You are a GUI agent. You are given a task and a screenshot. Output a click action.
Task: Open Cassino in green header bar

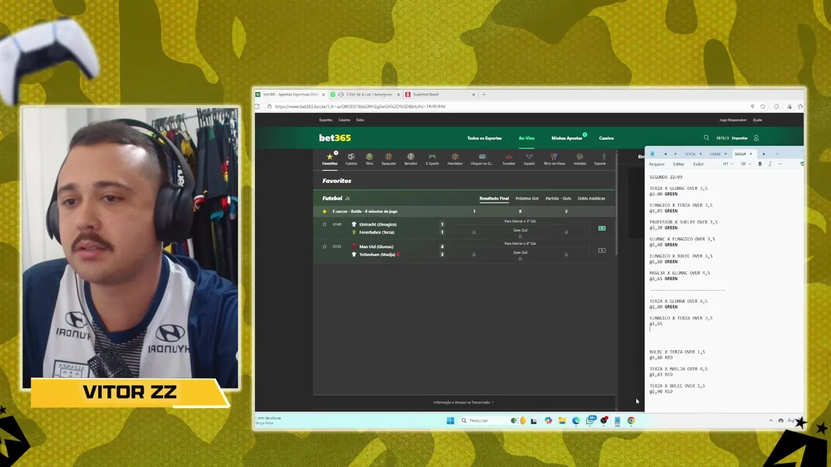coord(606,138)
